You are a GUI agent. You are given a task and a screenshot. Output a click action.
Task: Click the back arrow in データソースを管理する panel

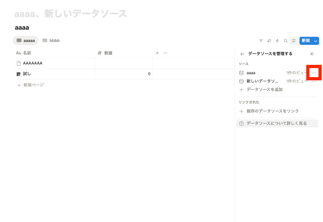(242, 54)
